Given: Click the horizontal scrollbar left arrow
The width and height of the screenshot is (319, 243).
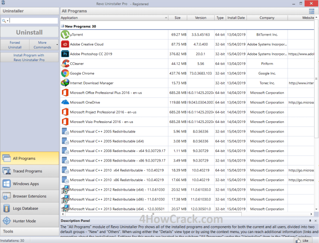Looking at the screenshot, I should [x=62, y=214].
